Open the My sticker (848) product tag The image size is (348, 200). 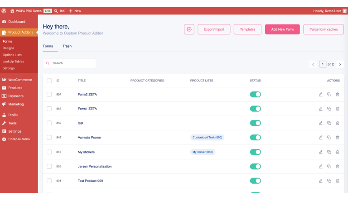point(203,152)
